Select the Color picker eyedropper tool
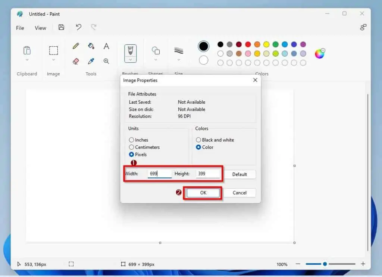The width and height of the screenshot is (382, 277). [91, 61]
